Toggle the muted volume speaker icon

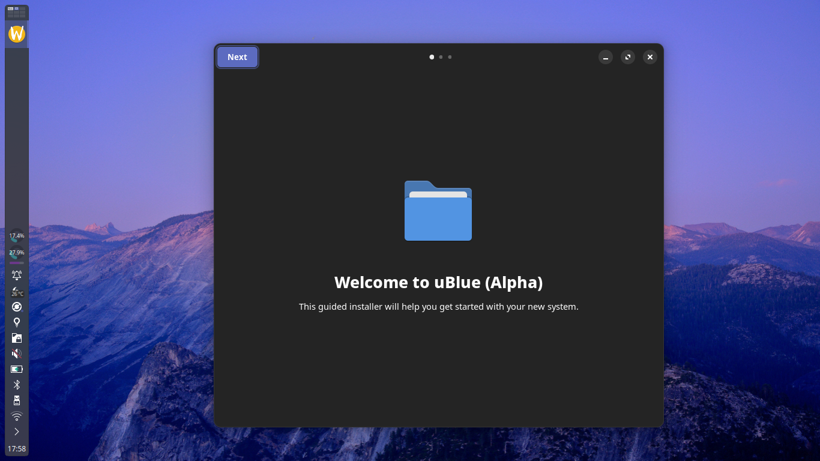click(17, 354)
